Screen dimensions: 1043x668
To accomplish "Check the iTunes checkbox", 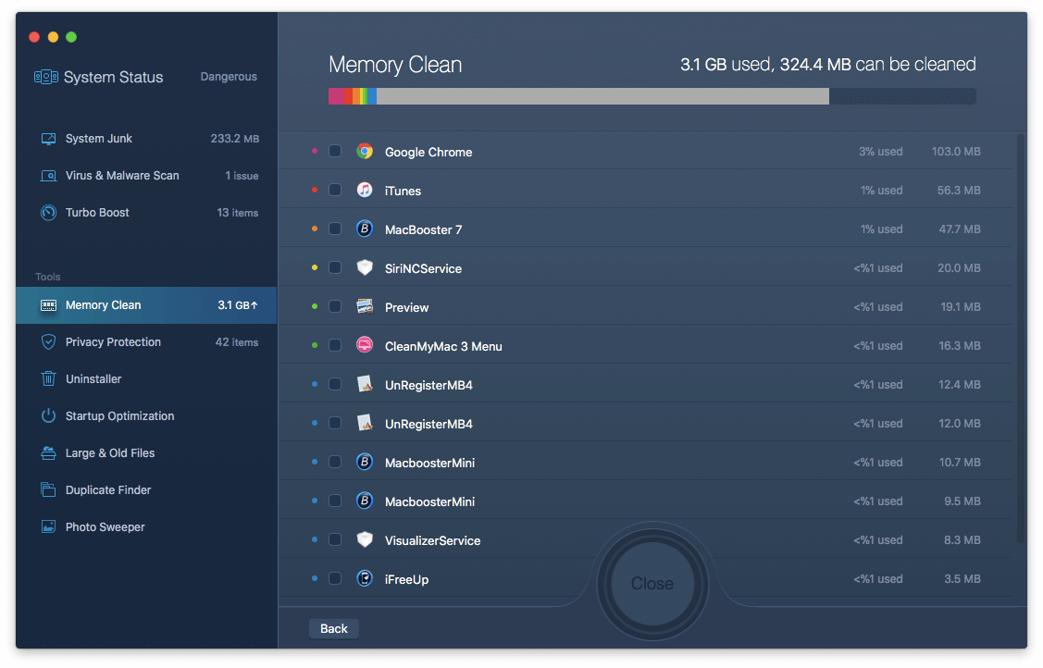I will pyautogui.click(x=335, y=190).
